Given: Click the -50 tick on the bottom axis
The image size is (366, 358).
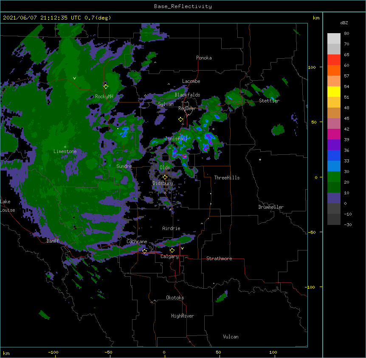Looking at the screenshot, I should tap(109, 352).
